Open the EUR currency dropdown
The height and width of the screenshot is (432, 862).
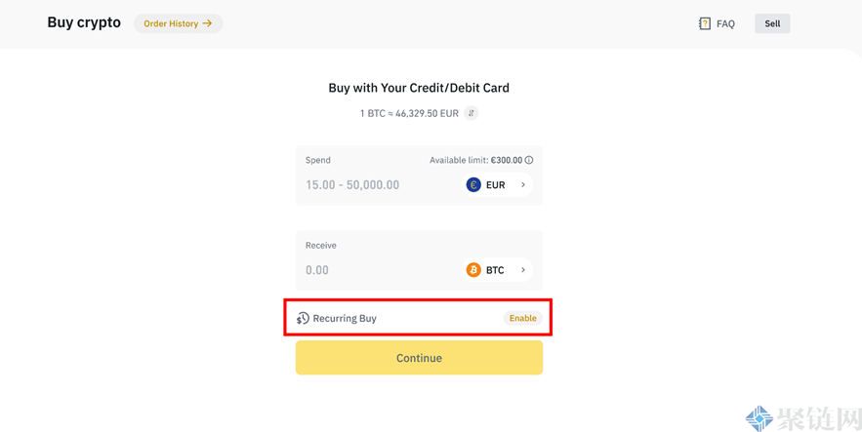[498, 184]
